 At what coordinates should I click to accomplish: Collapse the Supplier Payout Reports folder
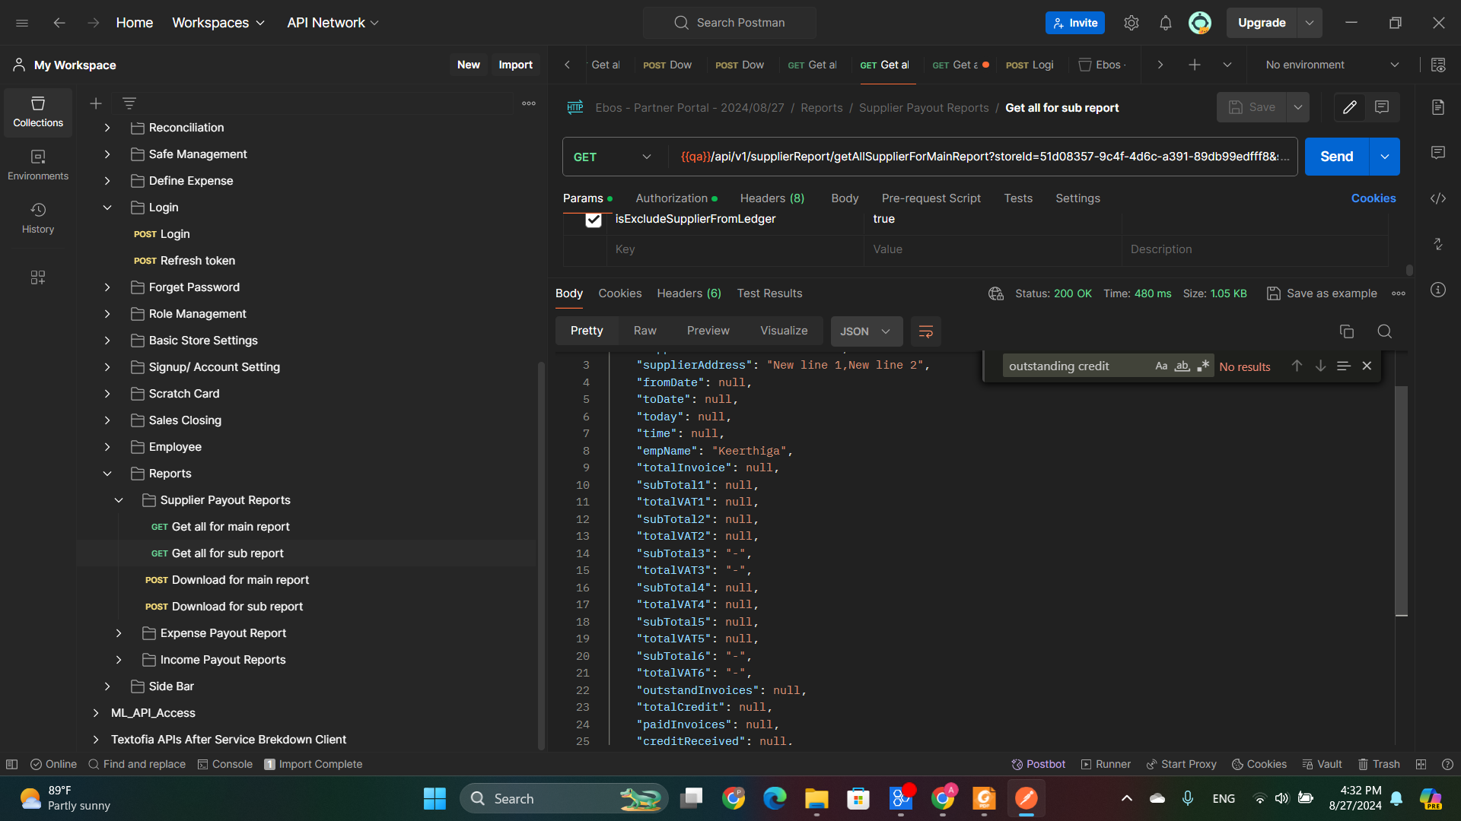point(119,500)
